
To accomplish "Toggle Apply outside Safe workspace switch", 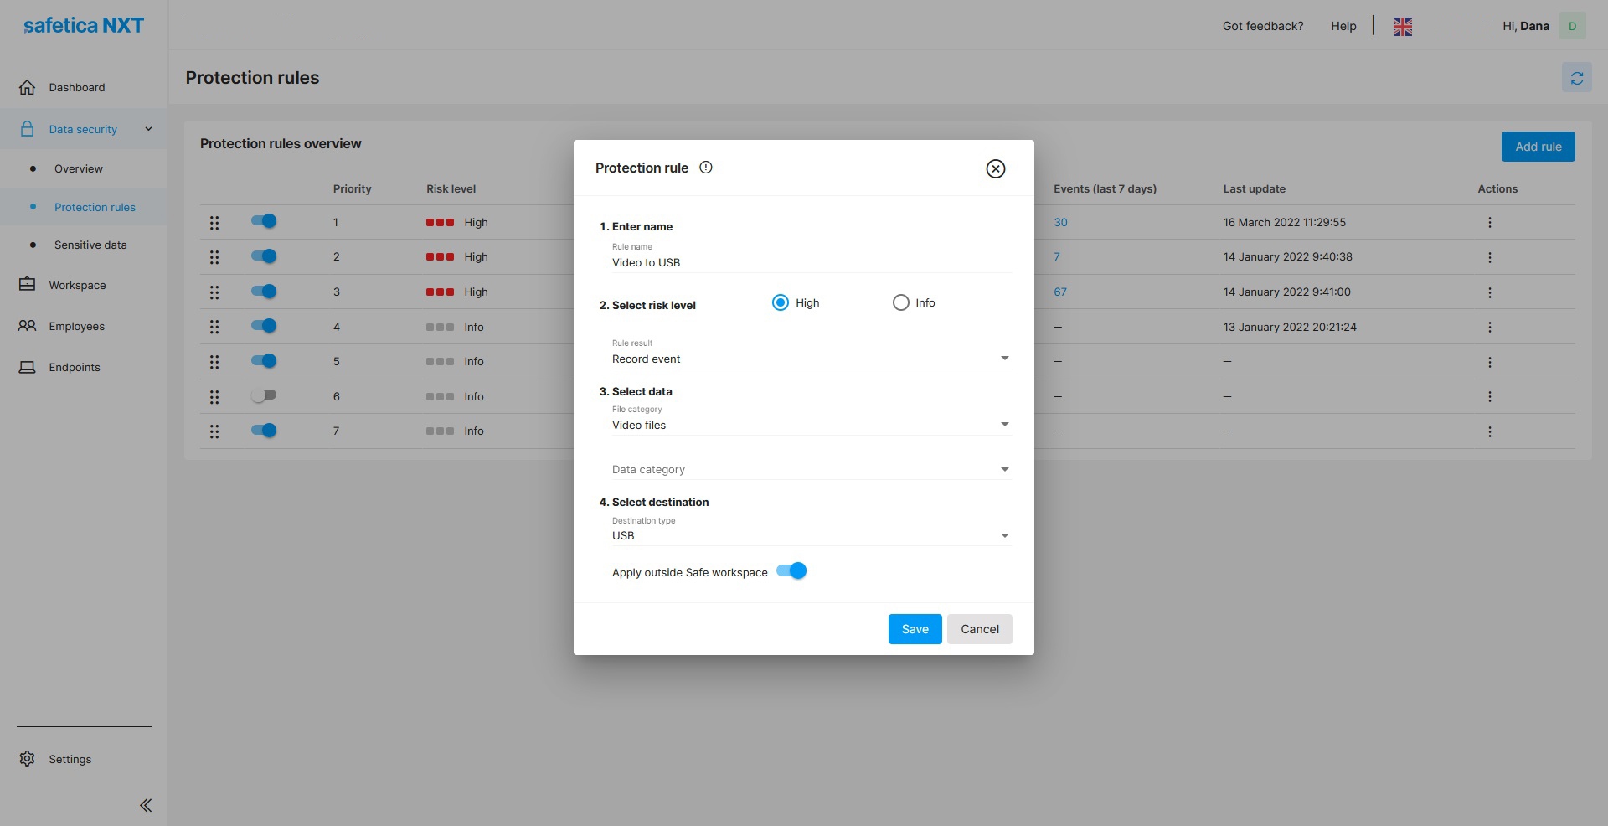I will coord(791,570).
